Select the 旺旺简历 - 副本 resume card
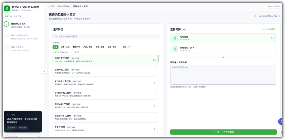 [x=223, y=49]
